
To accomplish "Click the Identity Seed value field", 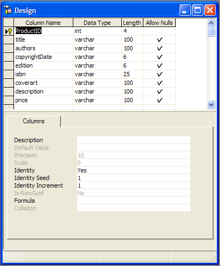I will (134, 178).
